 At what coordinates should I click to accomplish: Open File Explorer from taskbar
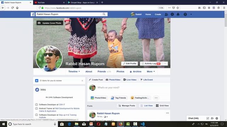[77, 124]
